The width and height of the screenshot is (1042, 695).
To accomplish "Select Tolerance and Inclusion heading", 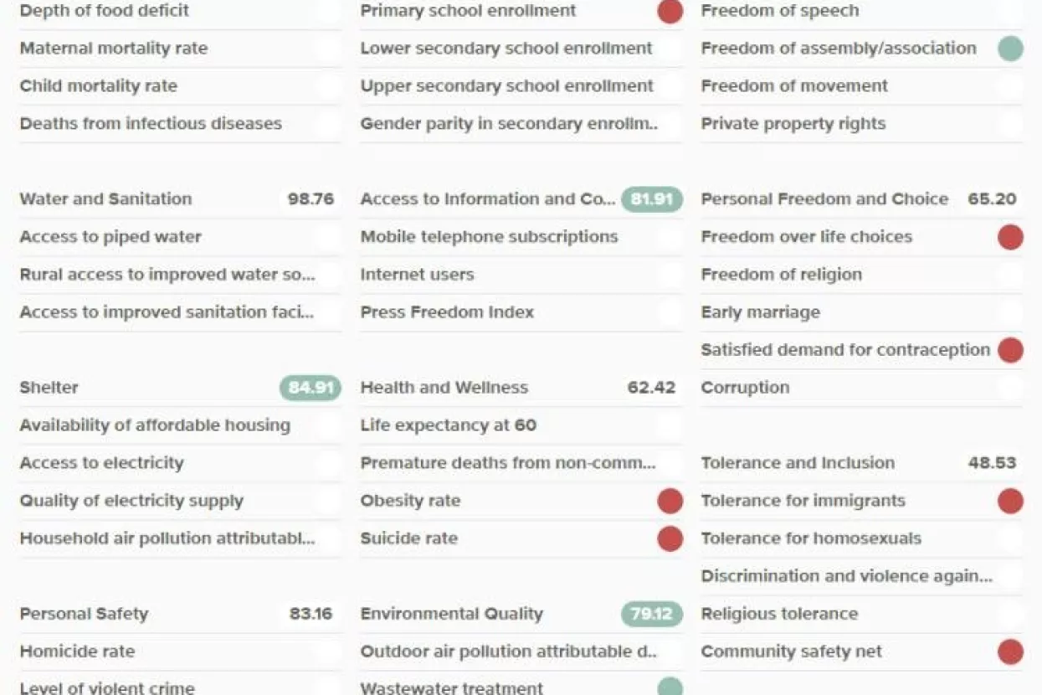I will 798,463.
